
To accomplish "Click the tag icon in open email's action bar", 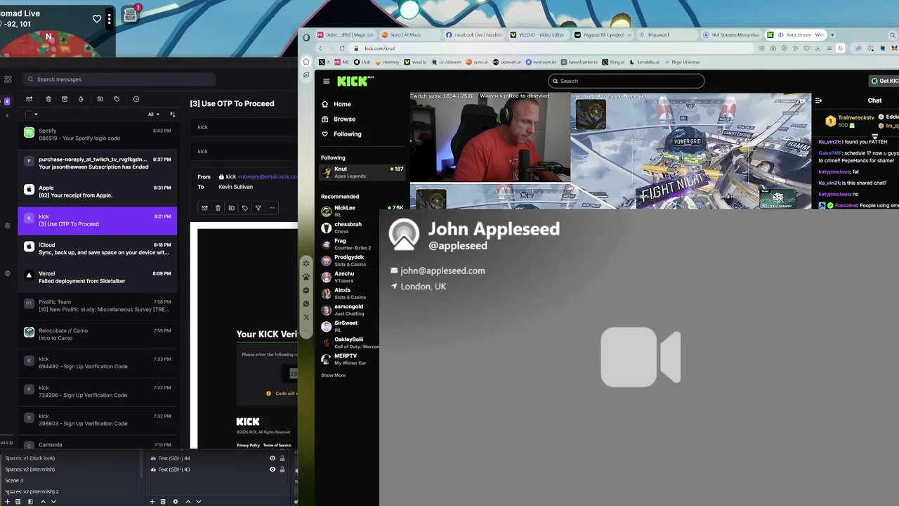I will [244, 208].
